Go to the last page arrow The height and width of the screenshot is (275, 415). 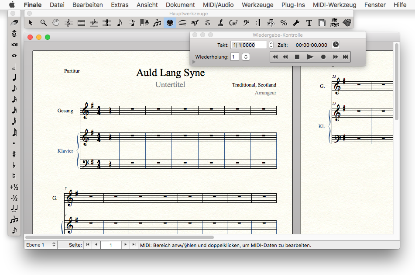click(134, 245)
